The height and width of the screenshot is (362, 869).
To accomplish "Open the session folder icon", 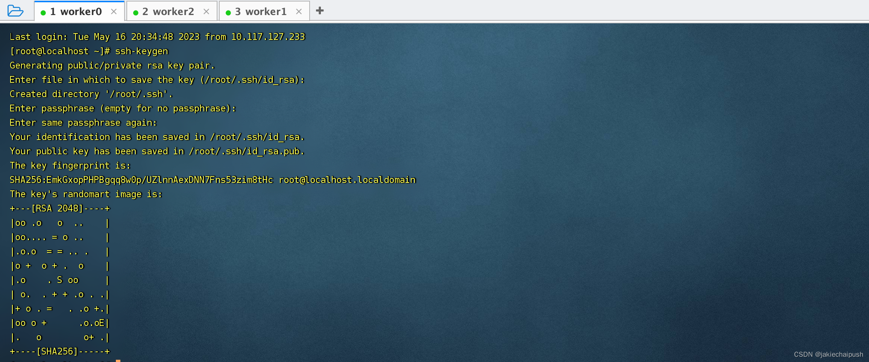I will (15, 11).
